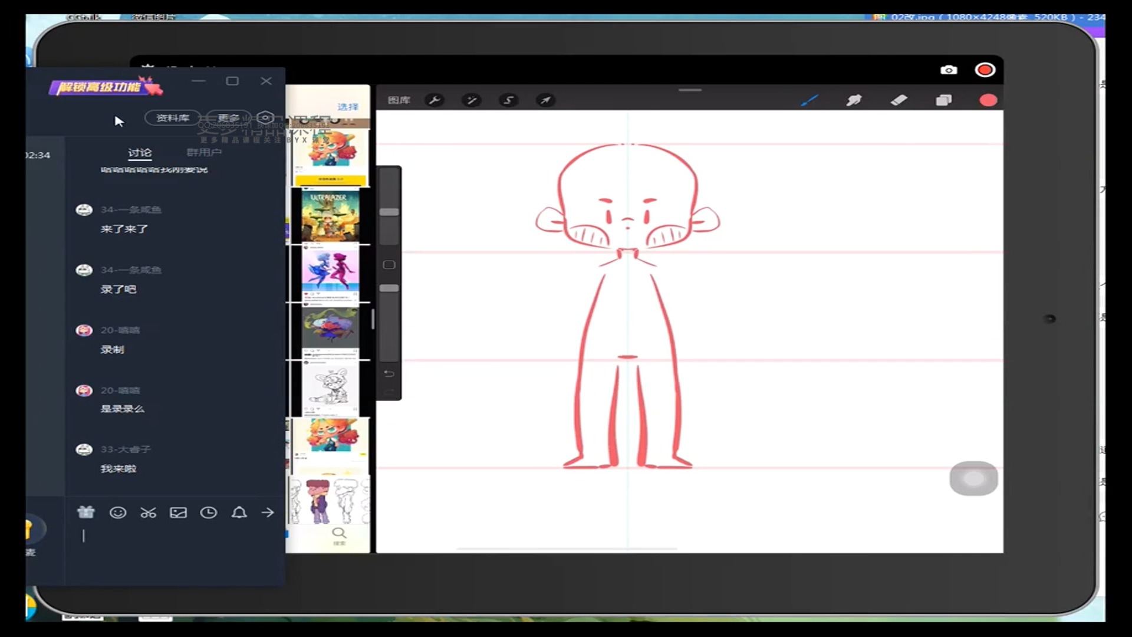
Task: Select the Smudge tool
Action: [854, 100]
